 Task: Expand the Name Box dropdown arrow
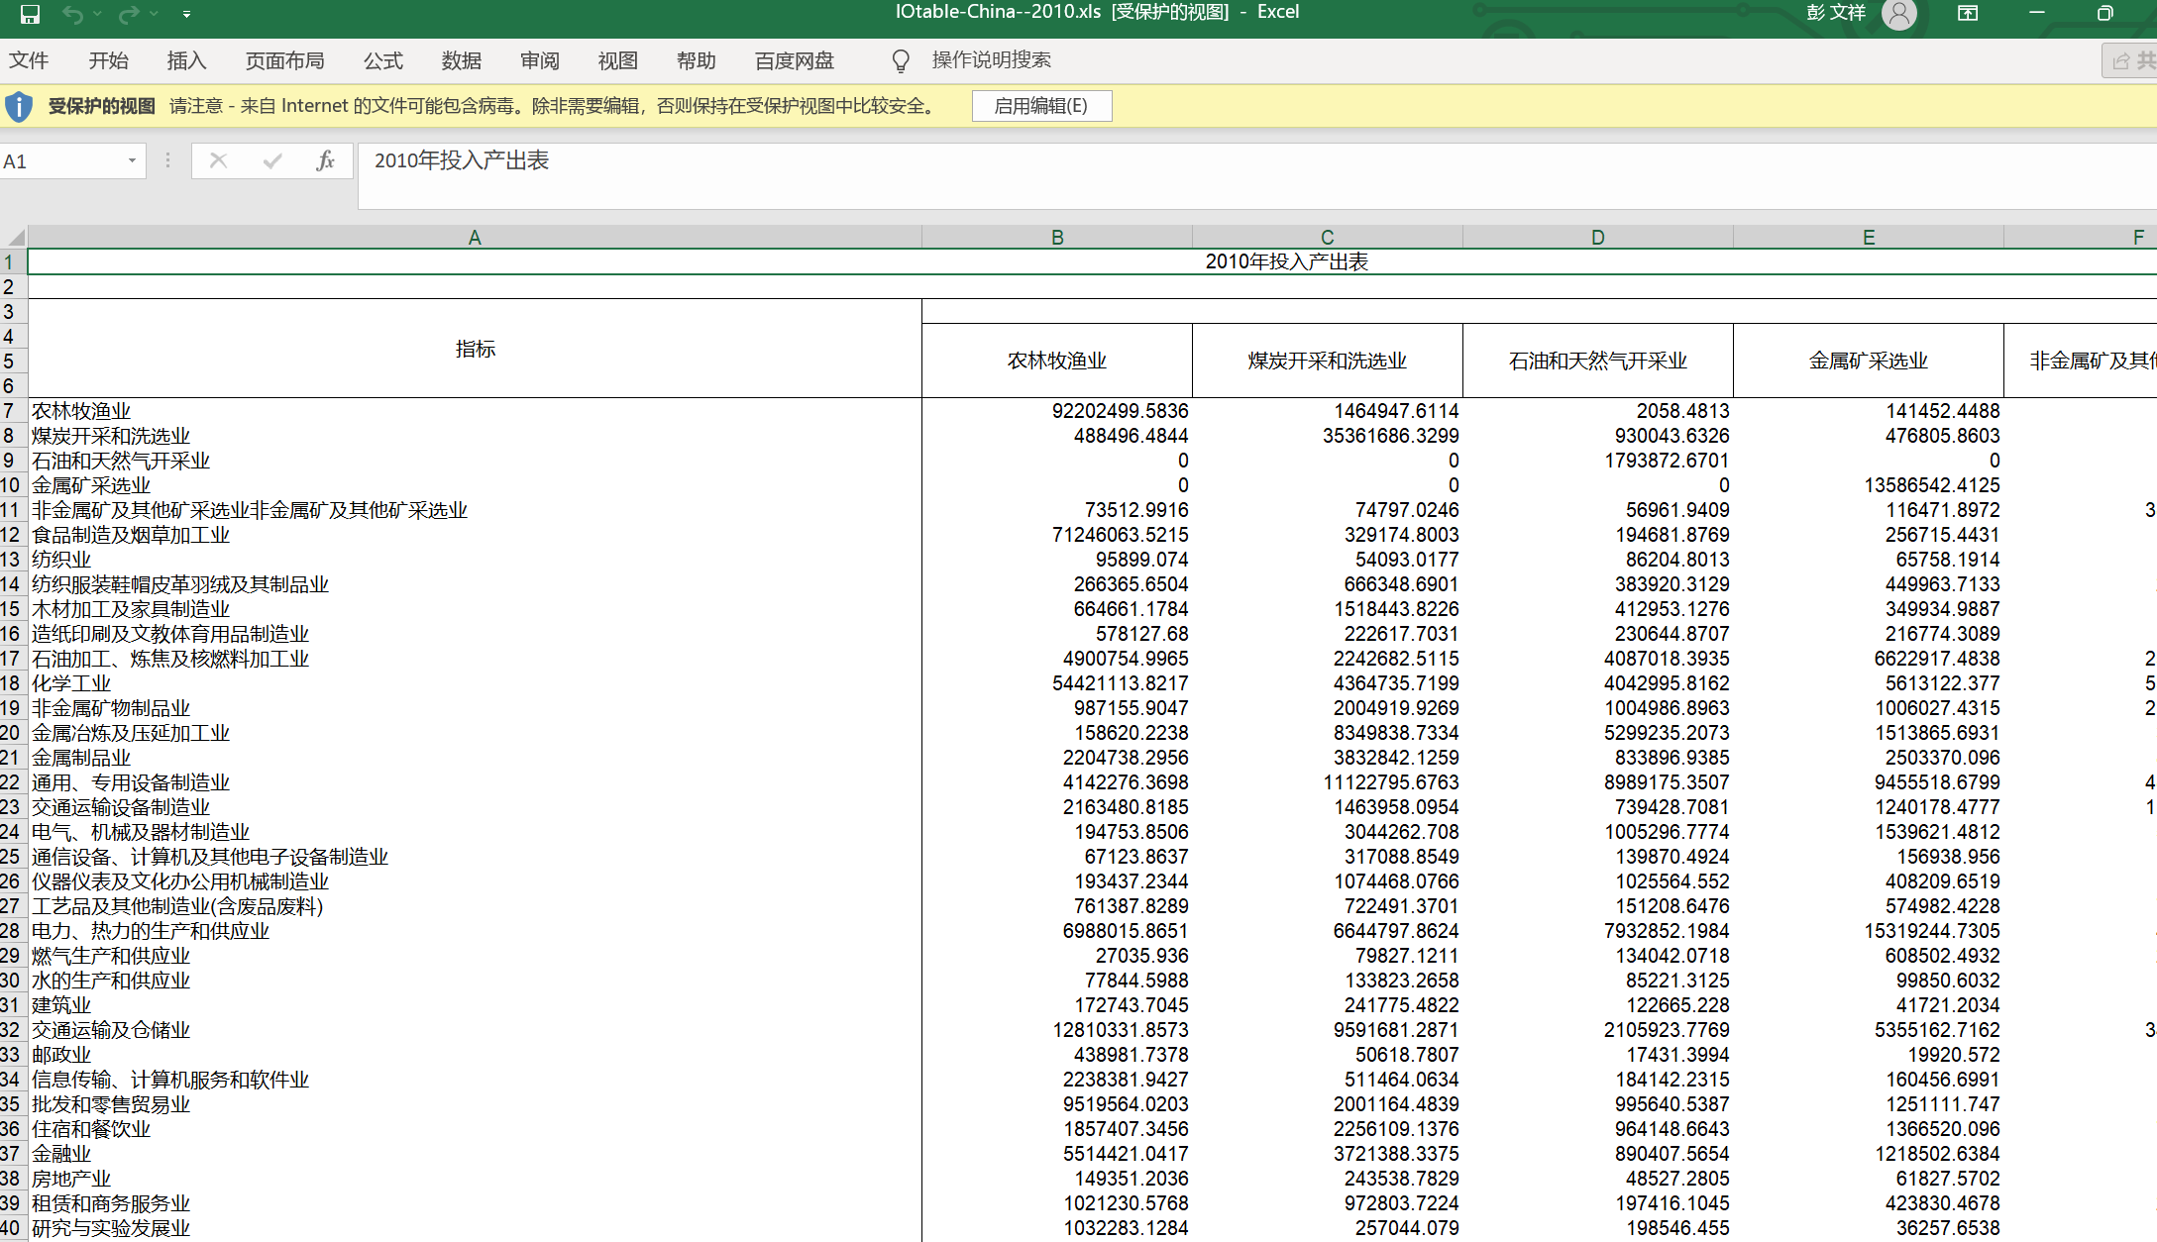(132, 160)
